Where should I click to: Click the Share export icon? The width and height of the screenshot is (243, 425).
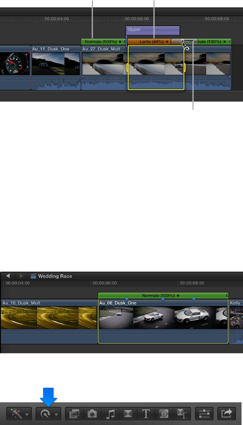tap(227, 414)
